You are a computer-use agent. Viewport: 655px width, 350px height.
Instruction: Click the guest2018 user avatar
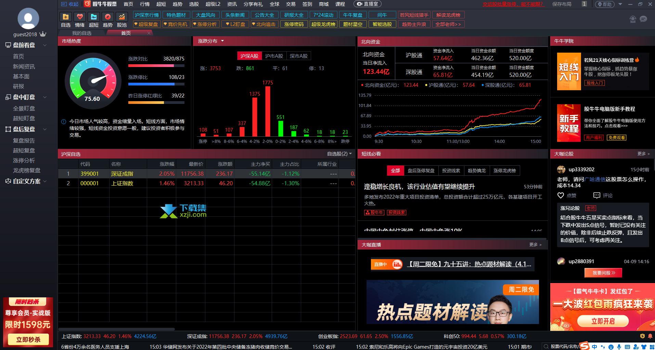28,18
